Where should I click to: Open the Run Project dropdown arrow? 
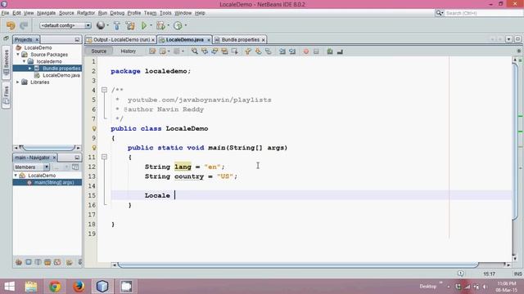(x=151, y=25)
